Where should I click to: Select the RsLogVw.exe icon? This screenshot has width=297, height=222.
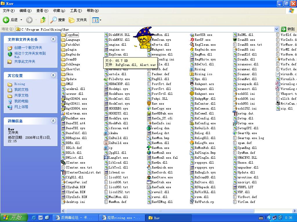pos(192,143)
